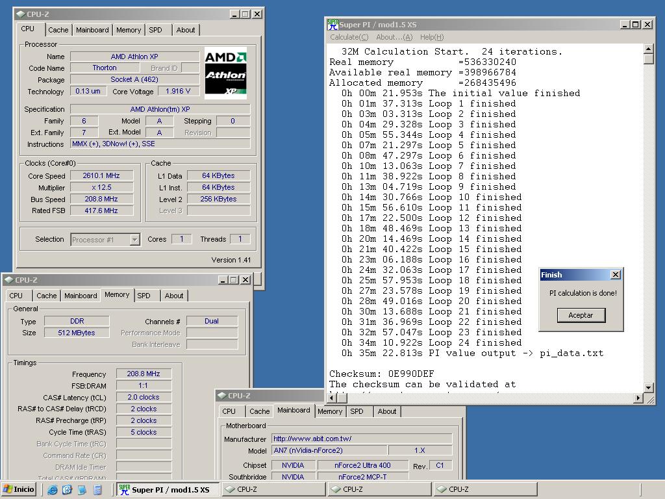Screen dimensions: 665x499
Task: Click Multiplier value x 12.5
Action: [101, 187]
